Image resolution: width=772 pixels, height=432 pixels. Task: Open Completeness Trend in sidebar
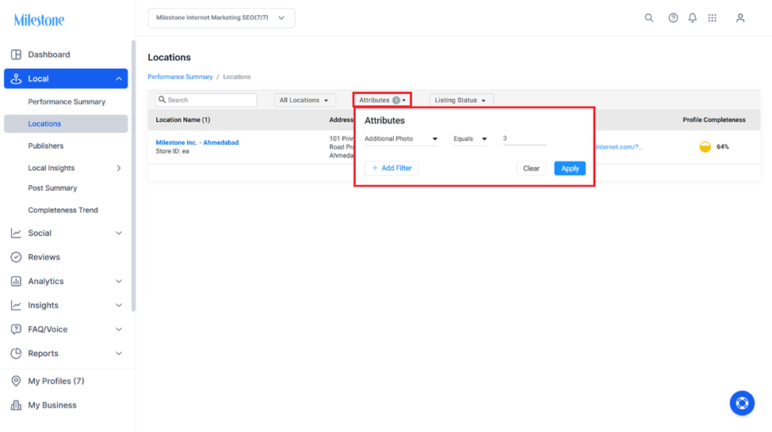63,210
